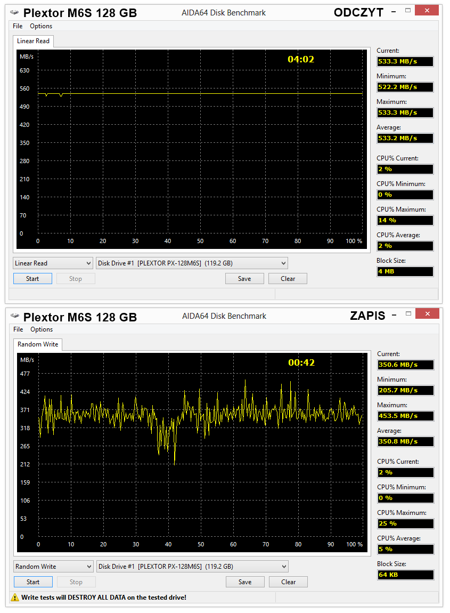Viewport: 450px width, 613px height.
Task: Click the Block Size 4 MB value
Action: (405, 272)
